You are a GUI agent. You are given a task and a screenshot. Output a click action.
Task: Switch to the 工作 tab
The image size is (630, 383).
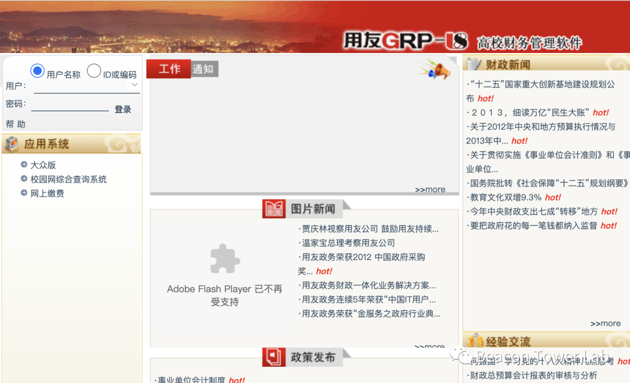point(169,69)
